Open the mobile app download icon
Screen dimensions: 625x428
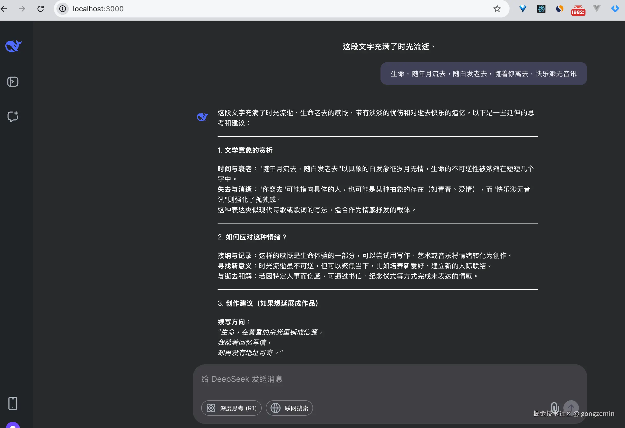[x=13, y=403]
